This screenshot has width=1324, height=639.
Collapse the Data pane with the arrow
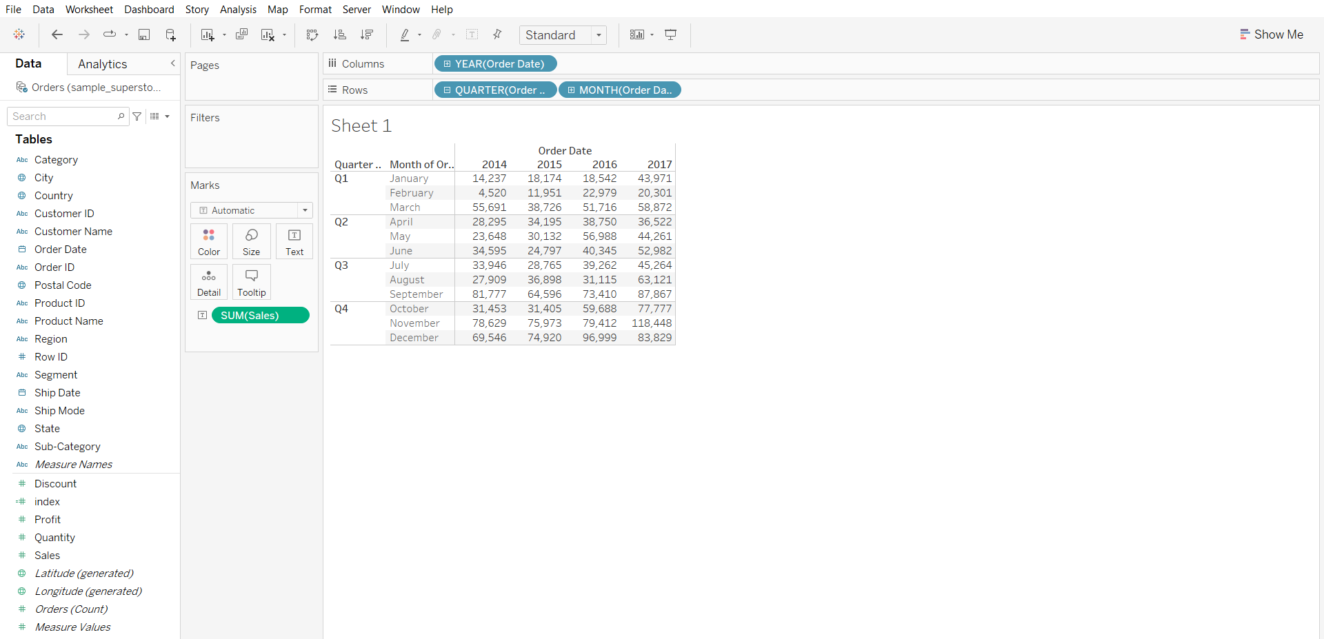(172, 63)
